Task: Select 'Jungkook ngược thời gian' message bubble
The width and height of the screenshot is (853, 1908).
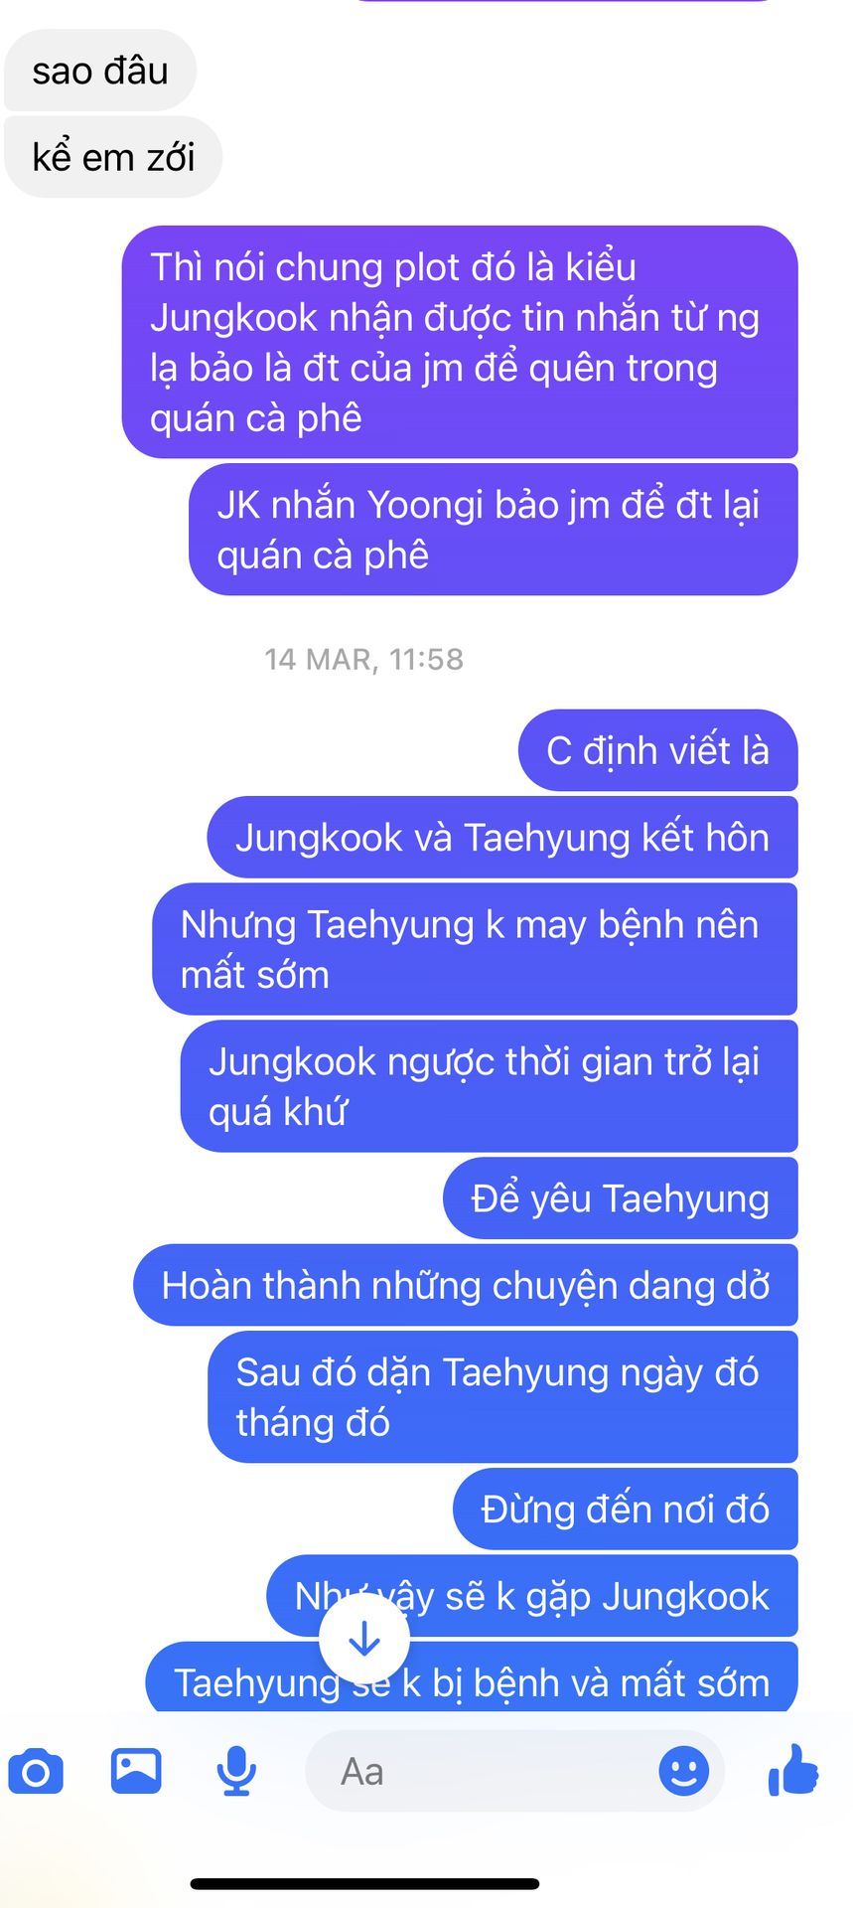Action: [x=490, y=1086]
